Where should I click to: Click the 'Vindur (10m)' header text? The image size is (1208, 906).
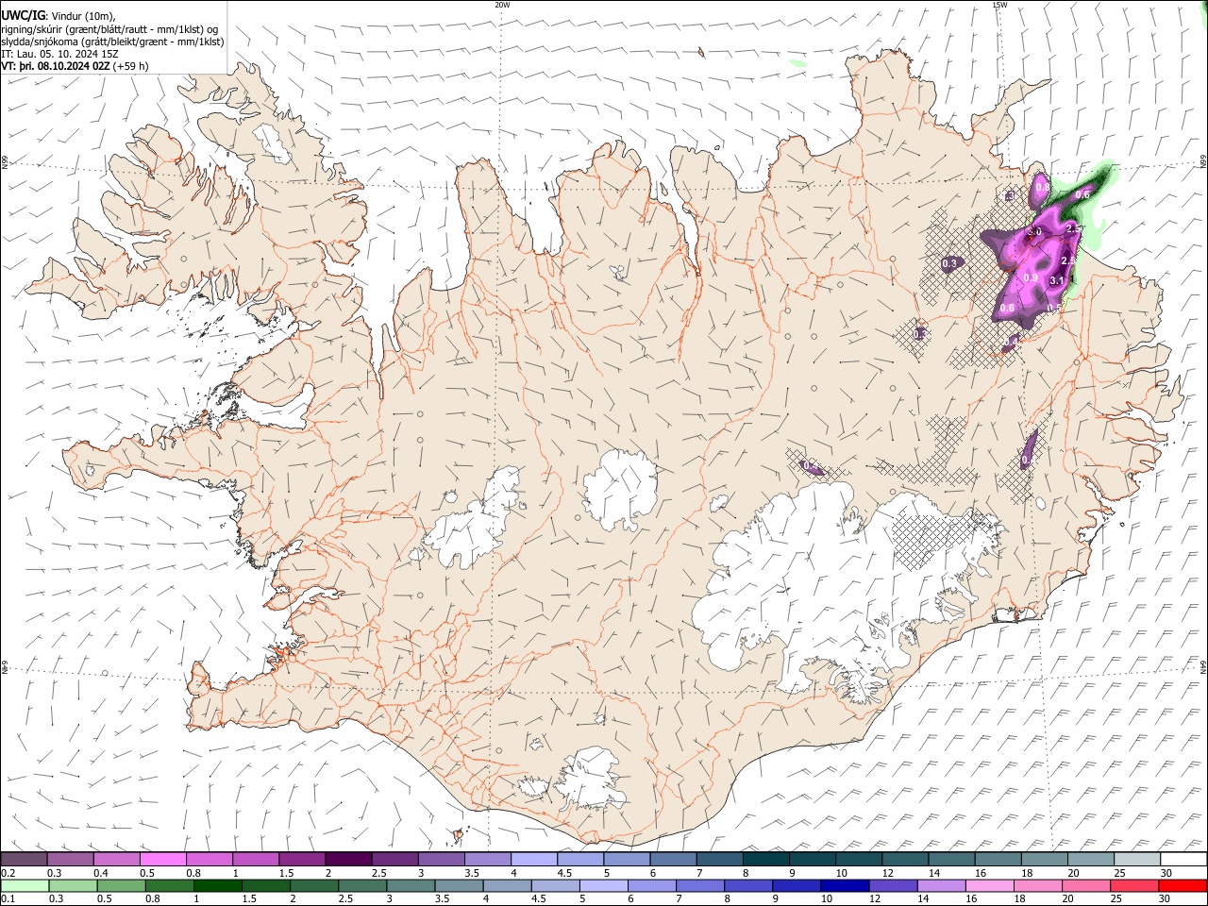coord(82,16)
